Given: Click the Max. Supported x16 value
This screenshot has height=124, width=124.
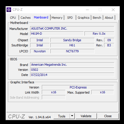Looking at the screenshot, I should click(103, 92).
